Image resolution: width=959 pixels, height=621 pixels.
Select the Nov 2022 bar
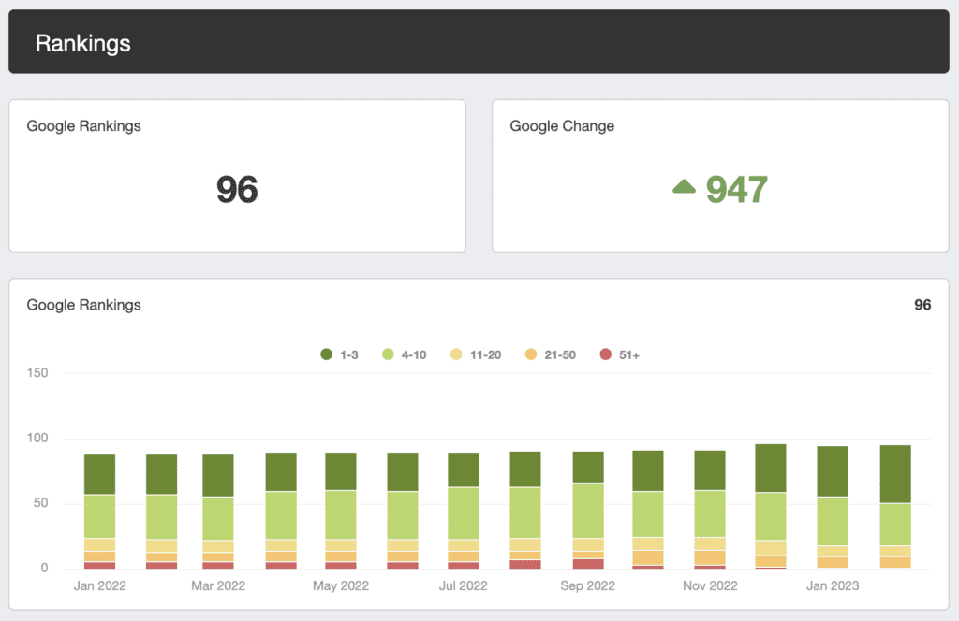(x=710, y=510)
